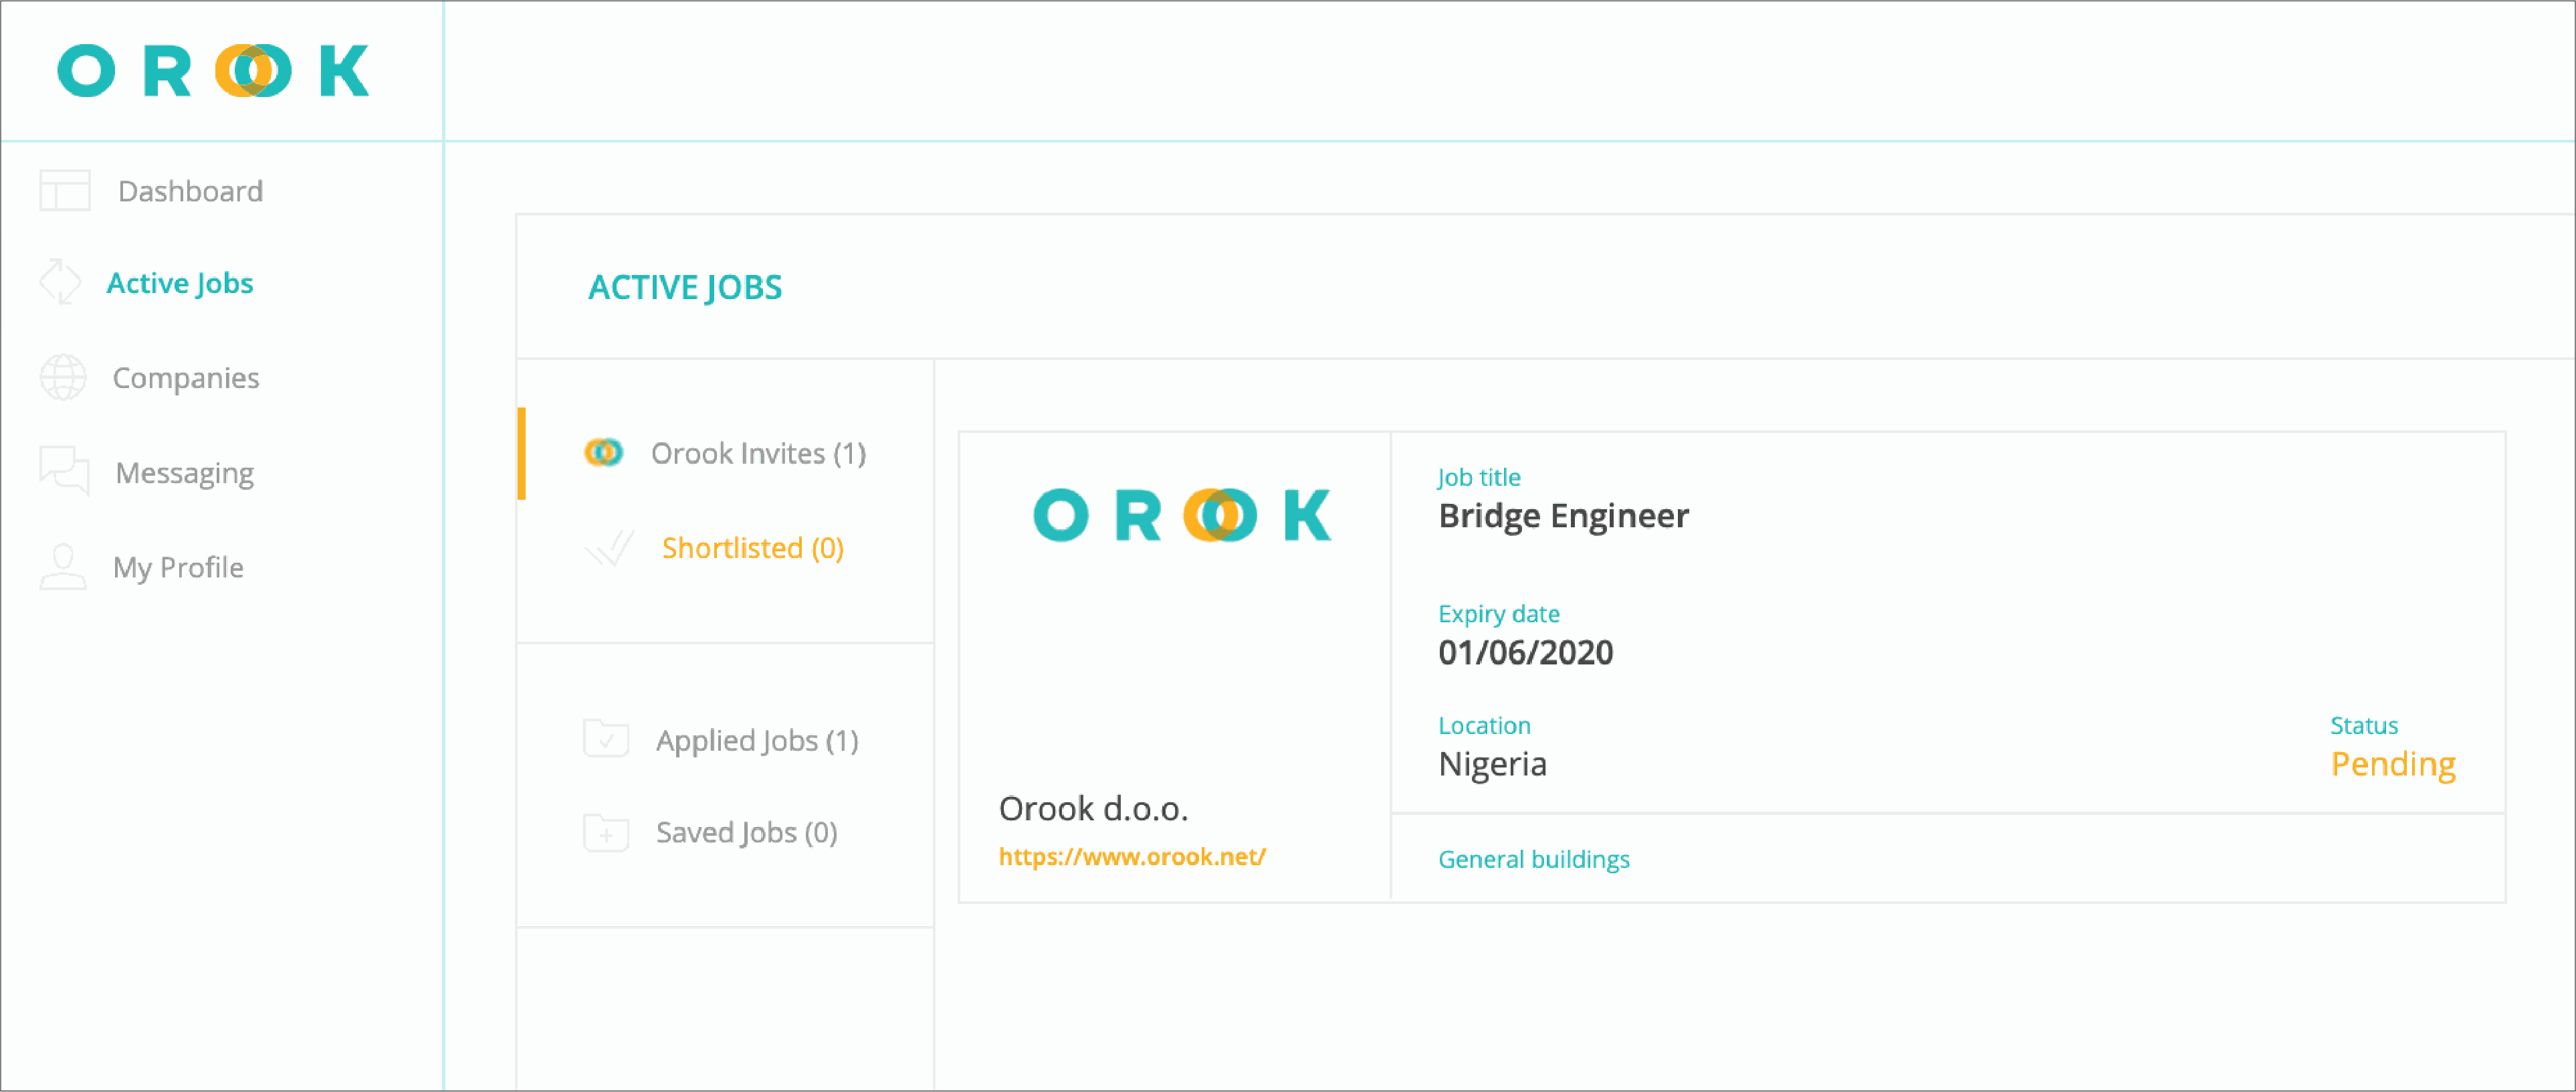Click the Pending status label
This screenshot has width=2576, height=1092.
2392,765
